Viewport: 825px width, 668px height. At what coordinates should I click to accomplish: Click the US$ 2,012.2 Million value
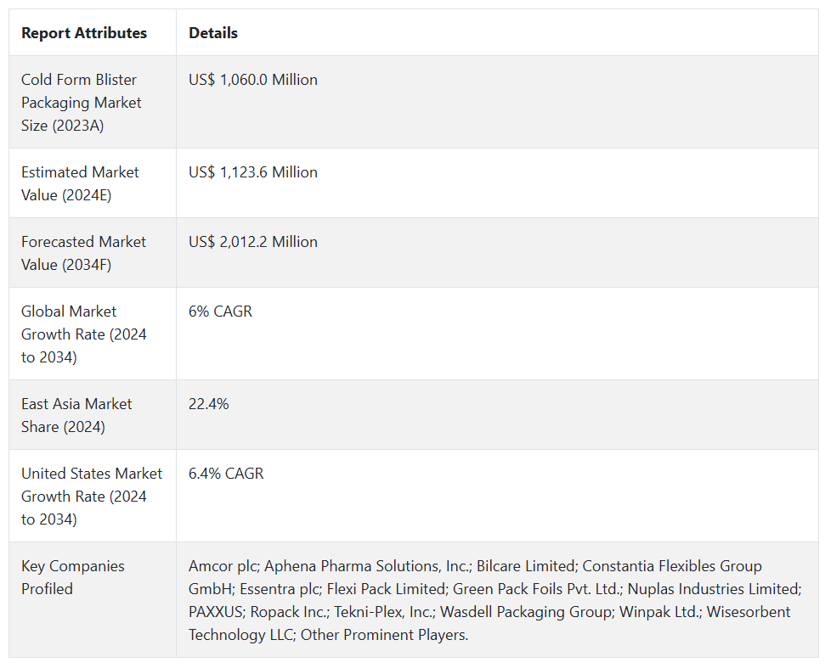pos(253,242)
